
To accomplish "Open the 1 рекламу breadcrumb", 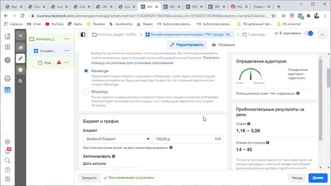I will (254, 35).
